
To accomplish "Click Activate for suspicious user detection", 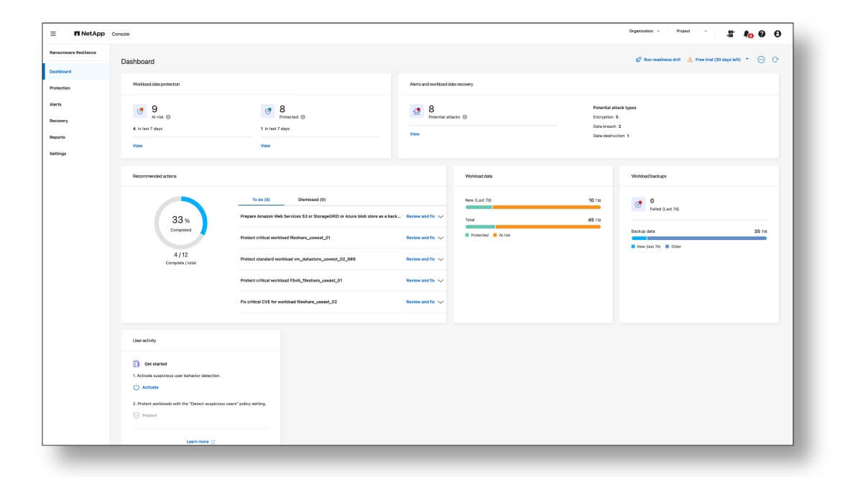I will pos(149,387).
